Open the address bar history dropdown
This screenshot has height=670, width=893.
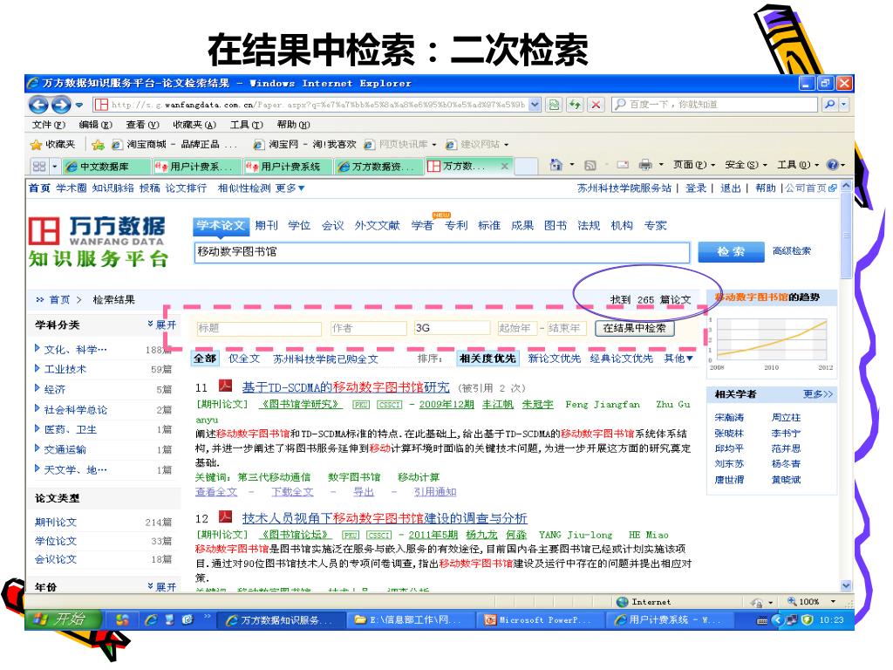pyautogui.click(x=535, y=105)
